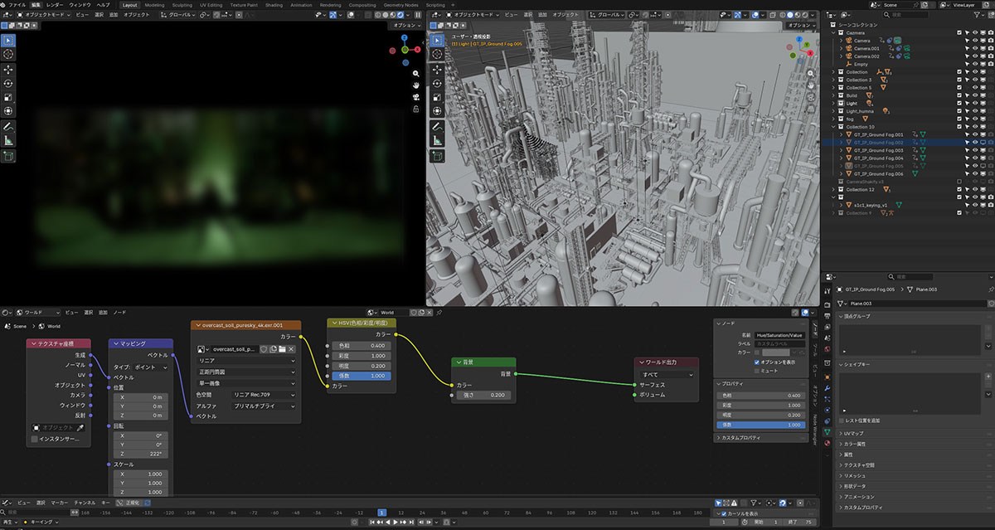
Task: Toggle インスタンサー checkbox on texture coordinate node
Action: tap(34, 438)
